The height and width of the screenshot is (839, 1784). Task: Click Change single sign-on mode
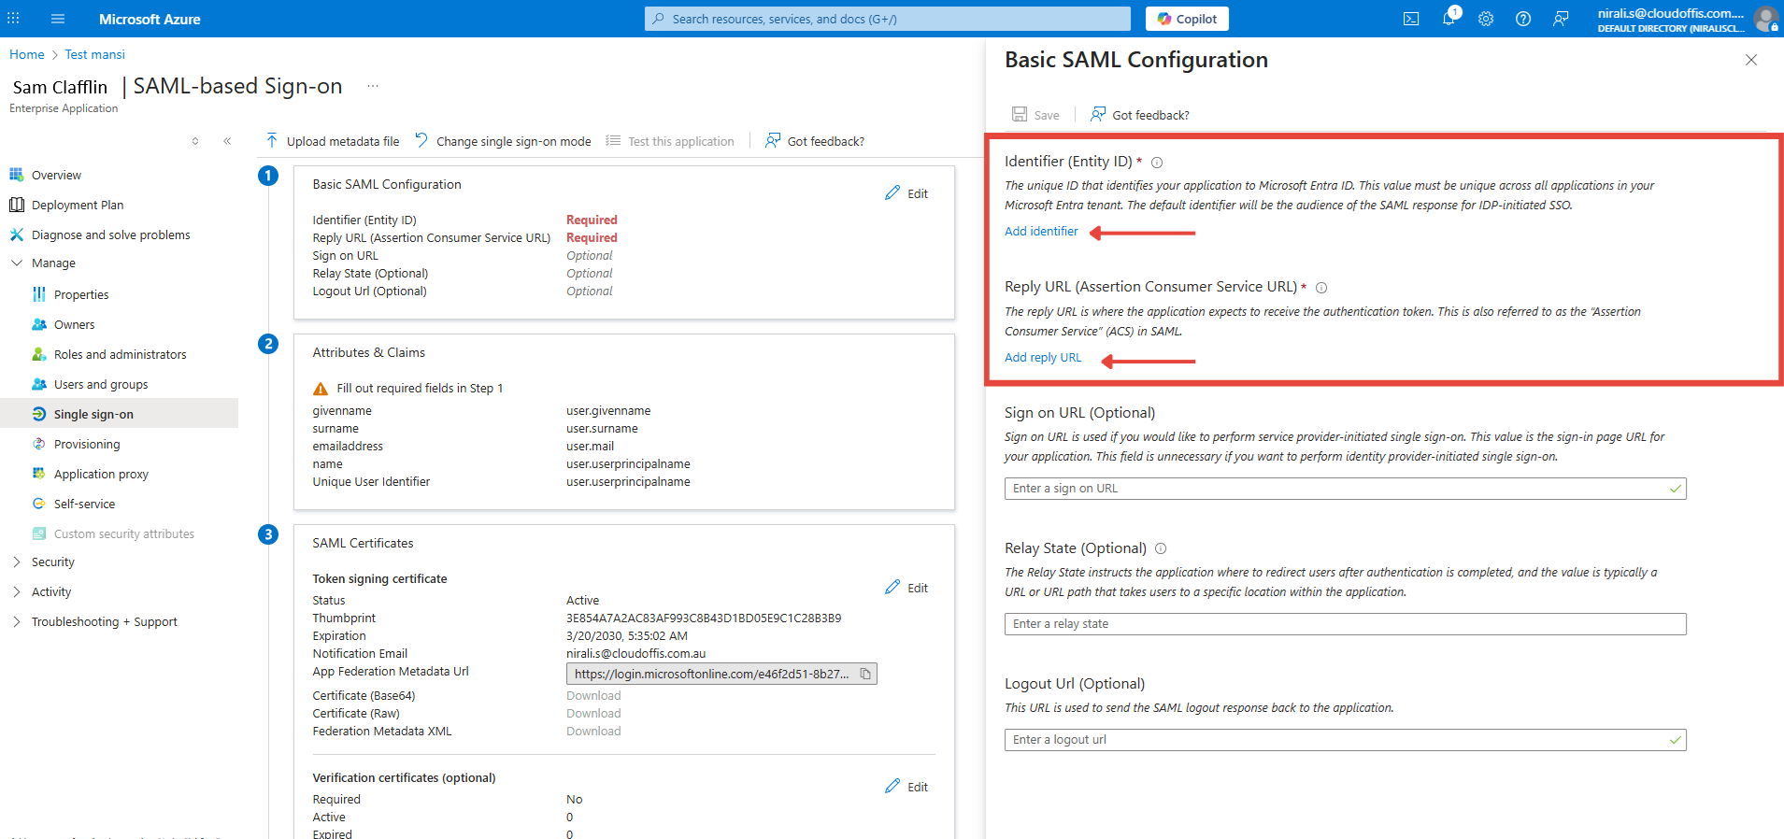coord(503,141)
